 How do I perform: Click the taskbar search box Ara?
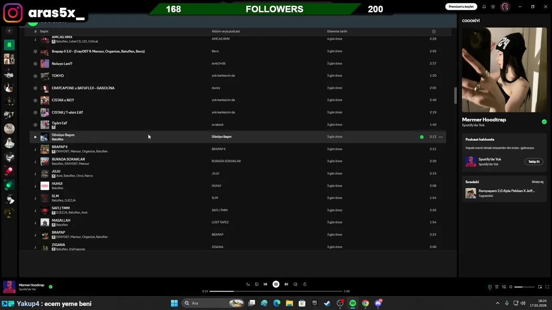213,303
